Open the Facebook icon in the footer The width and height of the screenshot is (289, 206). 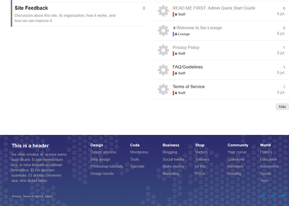263,196
